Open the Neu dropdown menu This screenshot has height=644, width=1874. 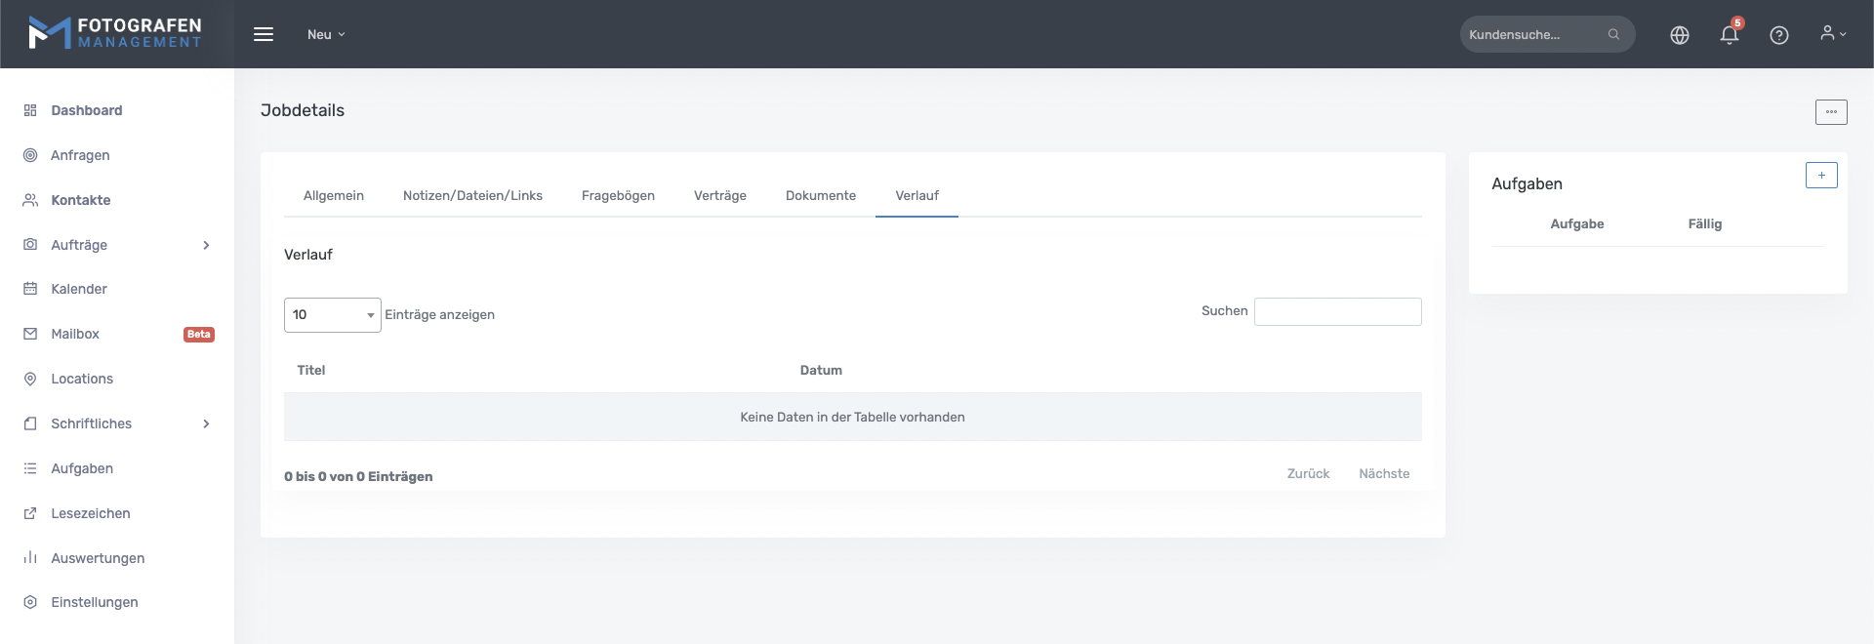coord(326,34)
